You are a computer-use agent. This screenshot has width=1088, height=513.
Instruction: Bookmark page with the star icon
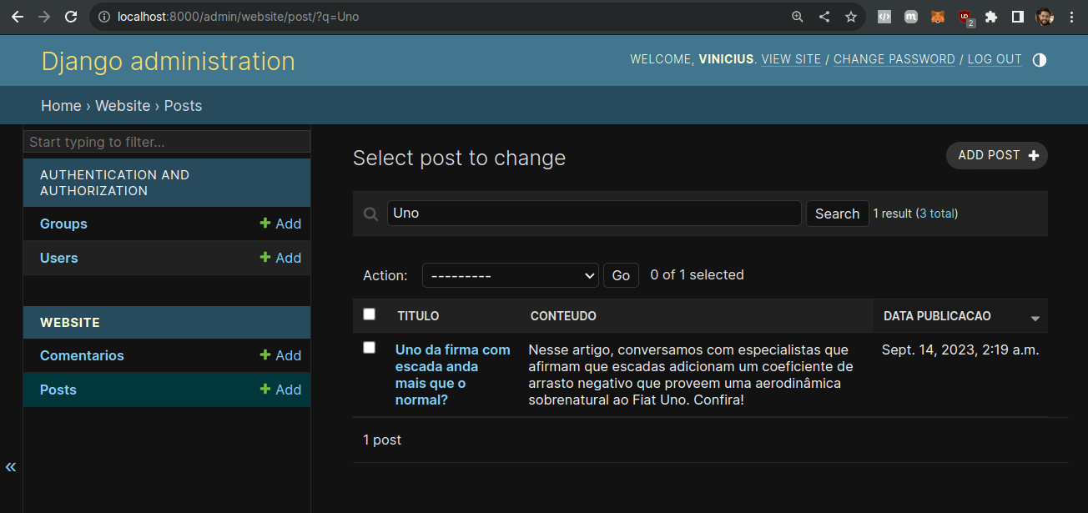click(x=850, y=17)
